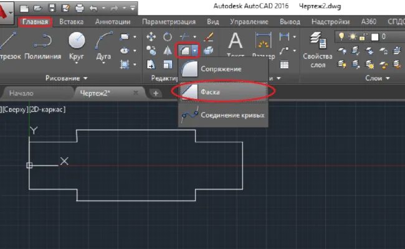Image resolution: width=405 pixels, height=249 pixels.
Task: Click the Plot printer icon
Action: point(80,9)
